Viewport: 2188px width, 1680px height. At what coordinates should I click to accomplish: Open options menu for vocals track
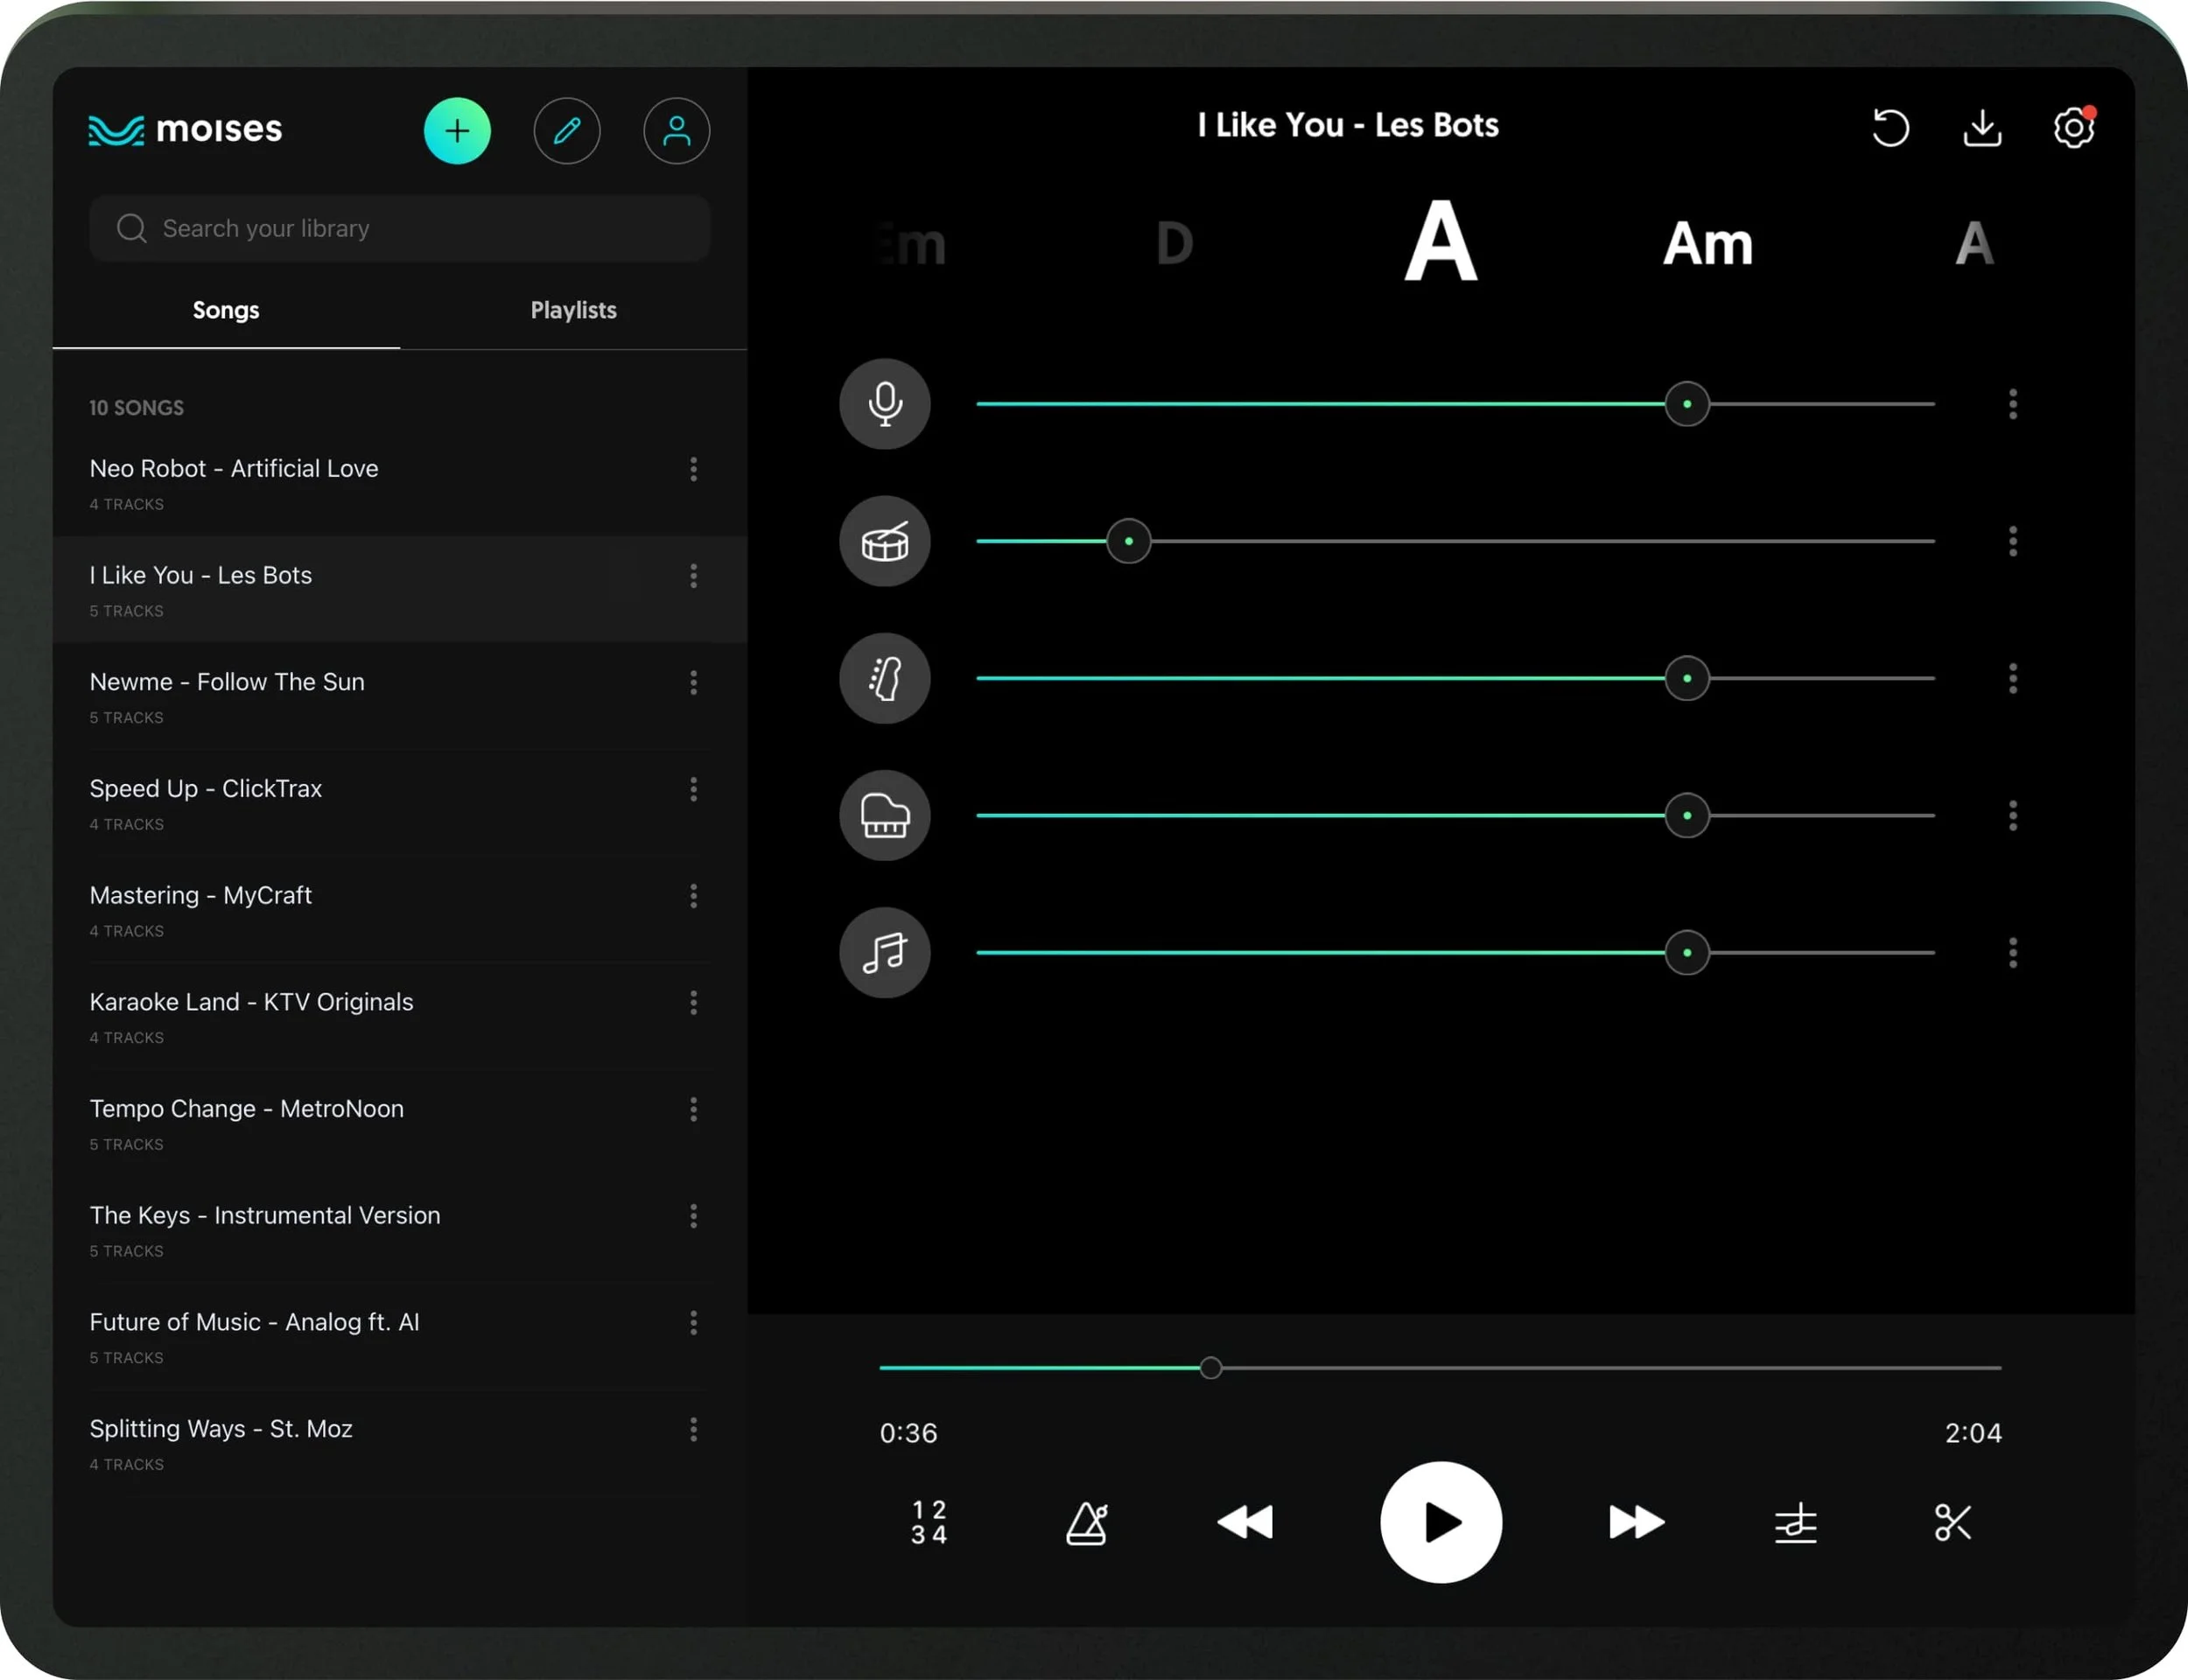point(2013,404)
